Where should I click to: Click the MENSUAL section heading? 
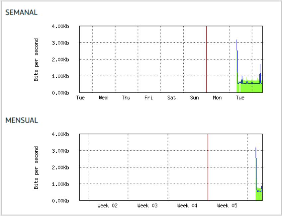tap(22, 120)
